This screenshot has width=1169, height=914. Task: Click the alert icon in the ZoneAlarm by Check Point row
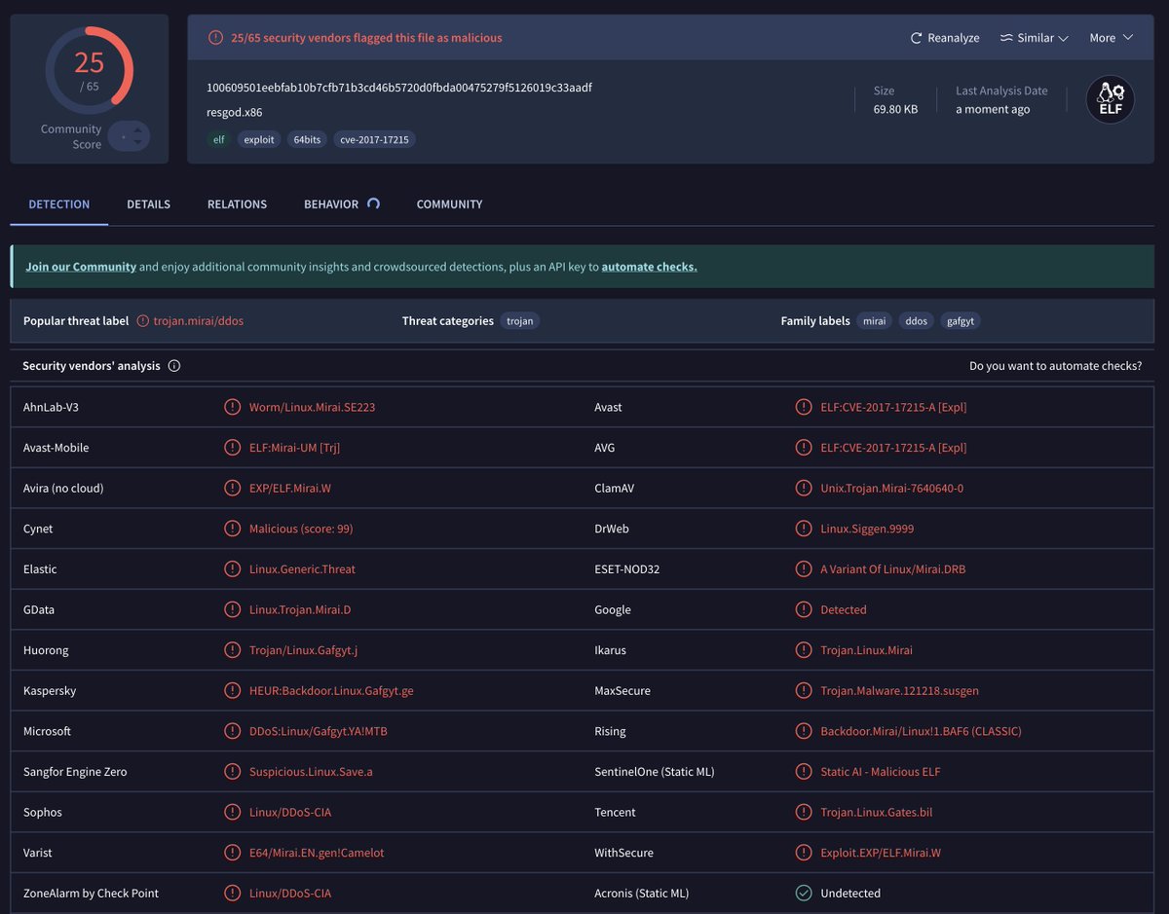click(232, 893)
